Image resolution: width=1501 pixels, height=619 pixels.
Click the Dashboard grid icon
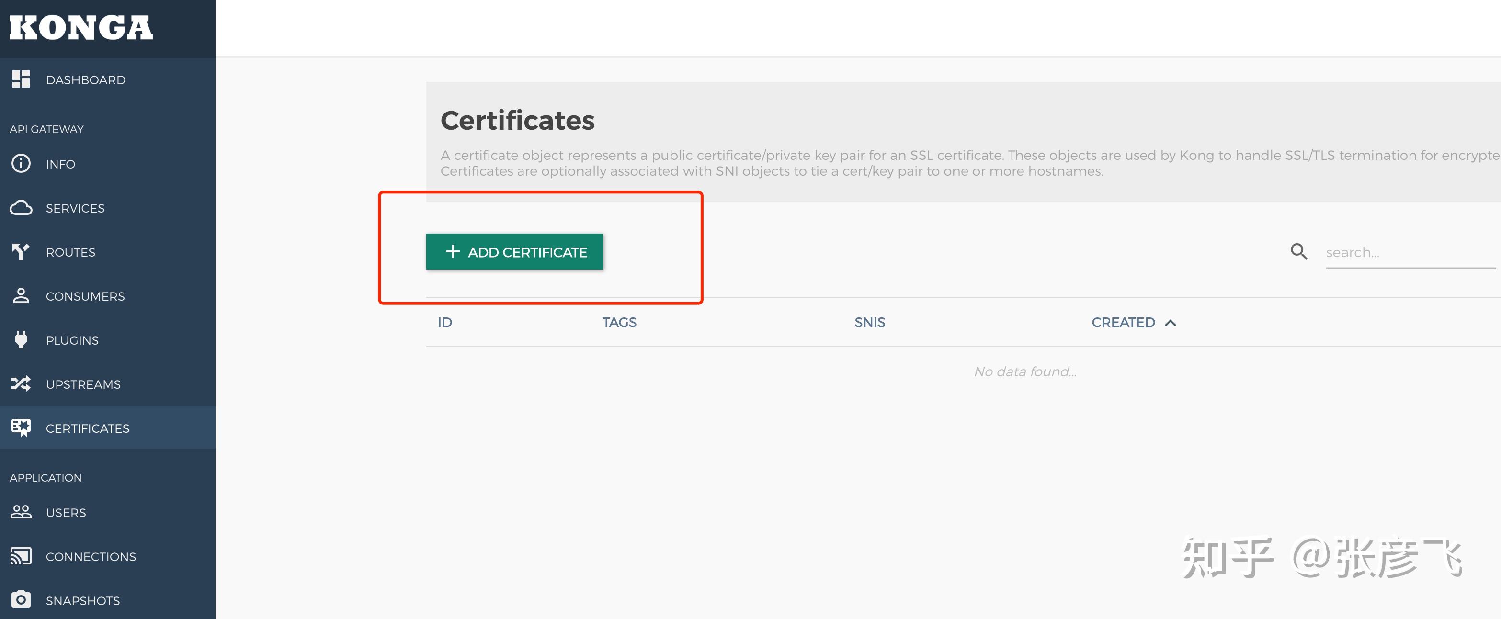(x=21, y=79)
